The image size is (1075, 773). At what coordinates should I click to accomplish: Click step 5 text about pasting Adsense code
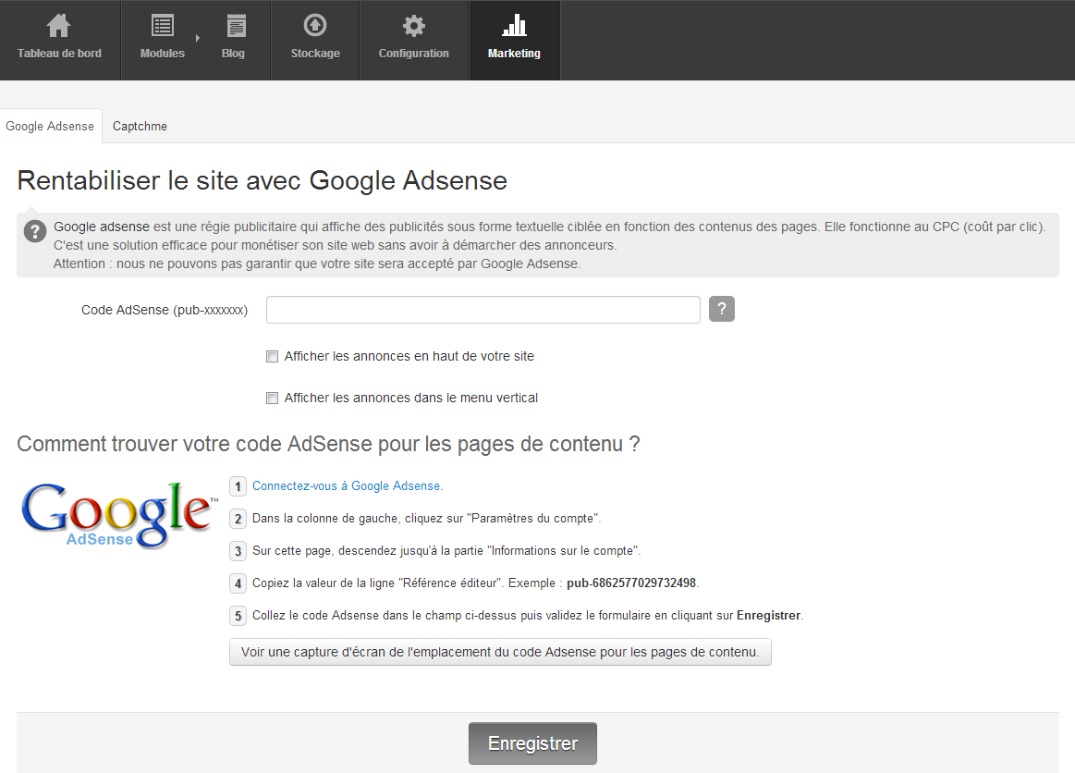(528, 616)
